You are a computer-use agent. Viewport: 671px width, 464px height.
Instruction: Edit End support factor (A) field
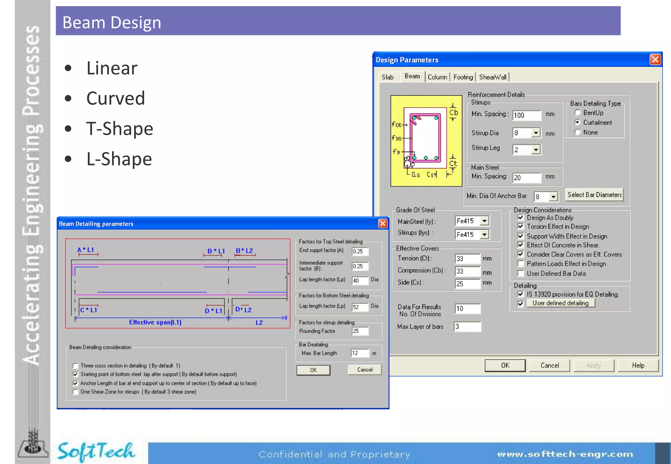(360, 251)
